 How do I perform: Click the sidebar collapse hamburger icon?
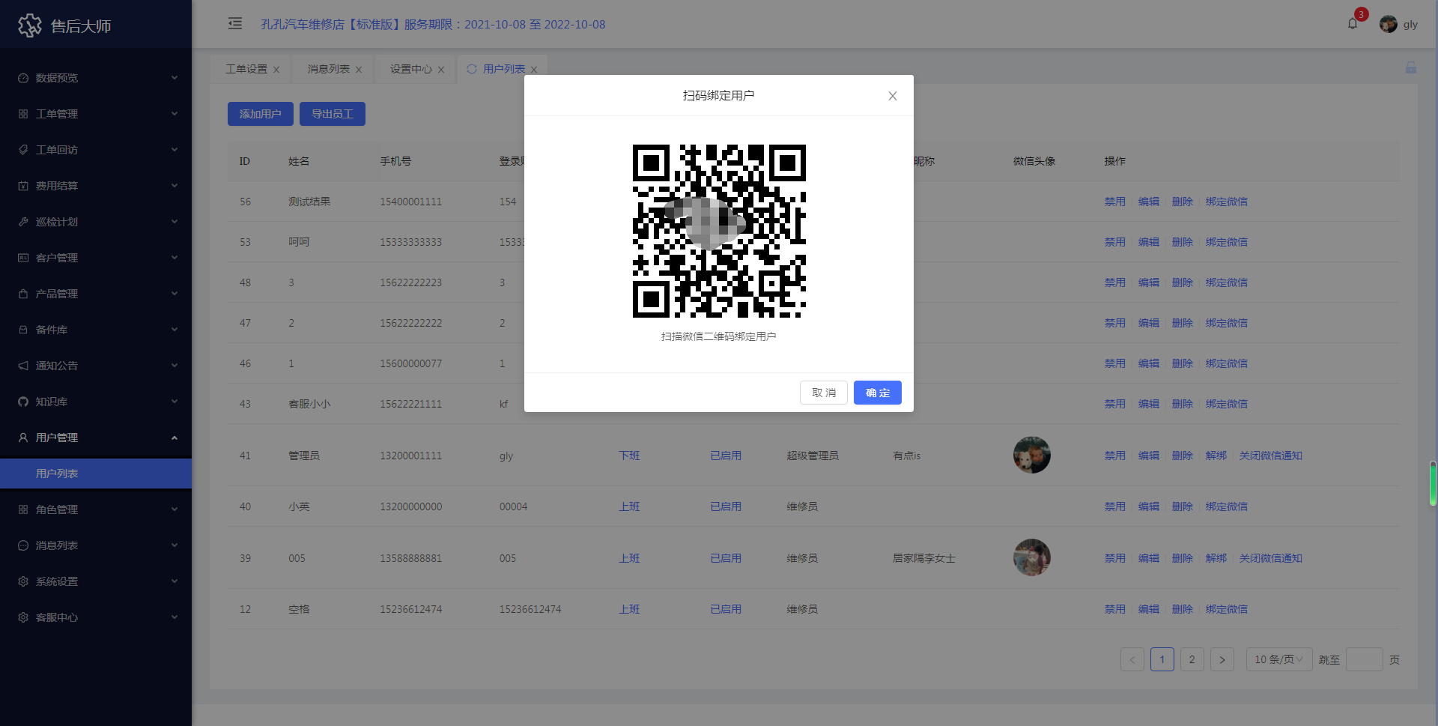[235, 24]
